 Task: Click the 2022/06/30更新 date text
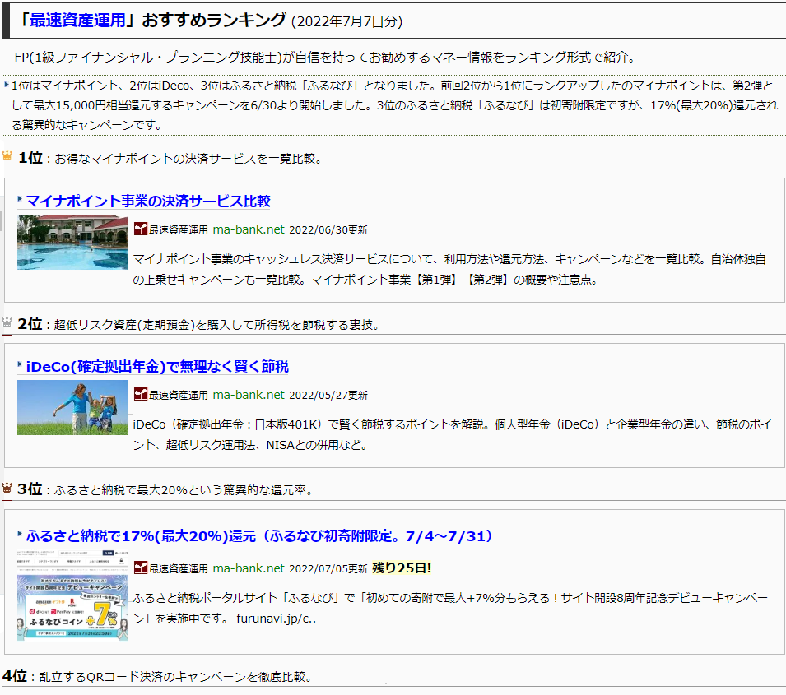pos(328,230)
